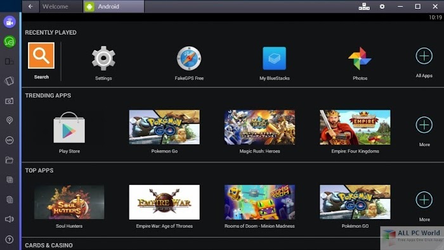This screenshot has height=250, width=444.
Task: Maximize the BlueStacks window
Action: pos(417,6)
